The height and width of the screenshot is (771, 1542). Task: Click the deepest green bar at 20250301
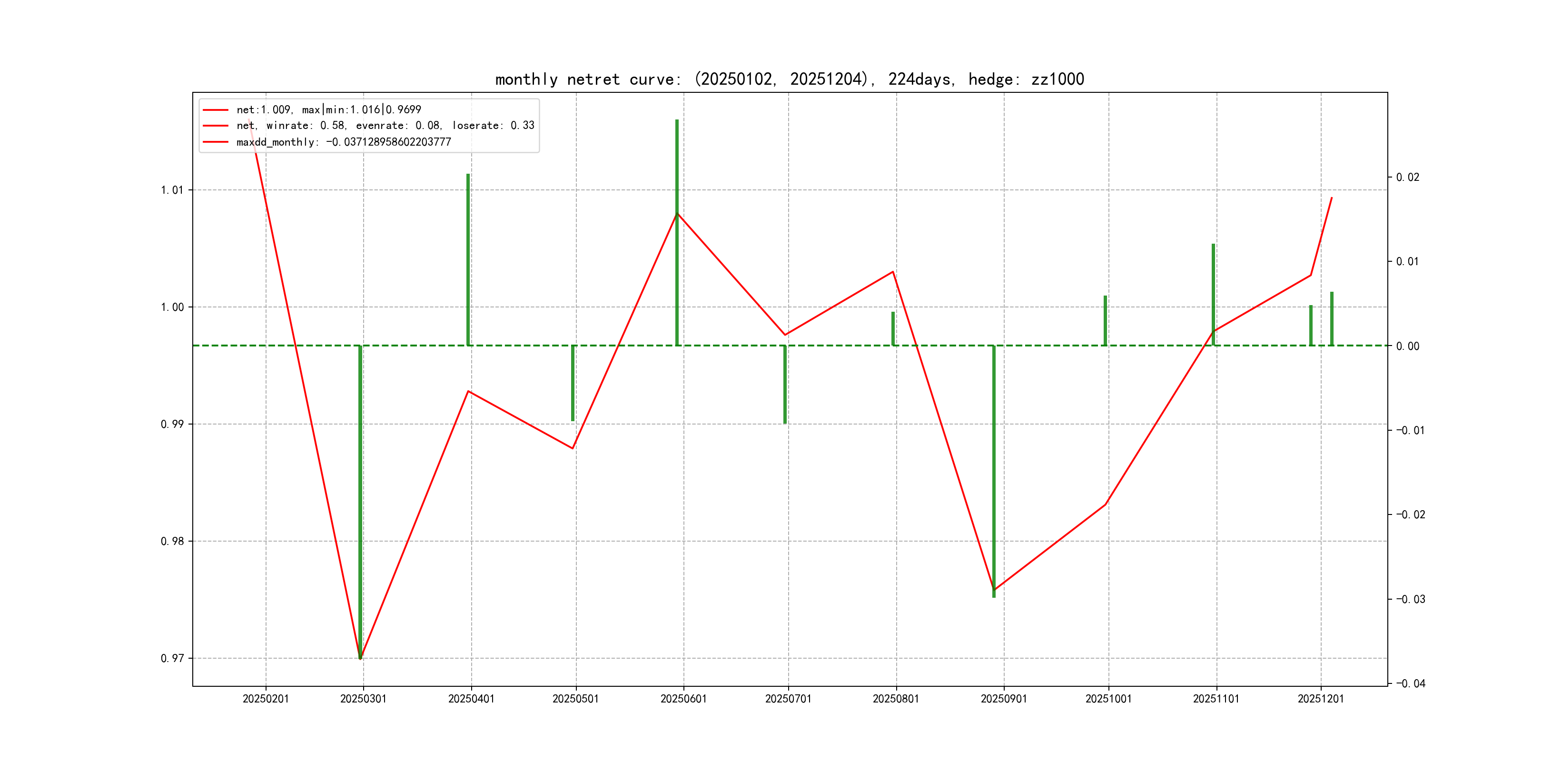click(360, 503)
